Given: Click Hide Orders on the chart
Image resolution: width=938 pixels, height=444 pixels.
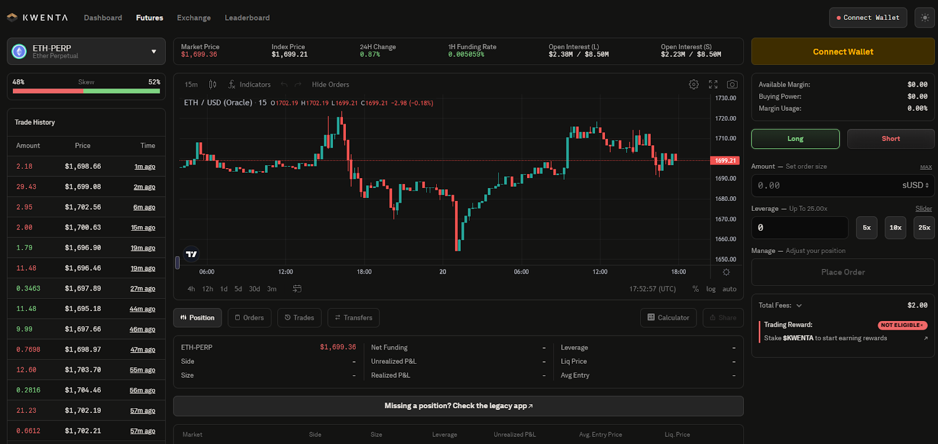Looking at the screenshot, I should (331, 84).
